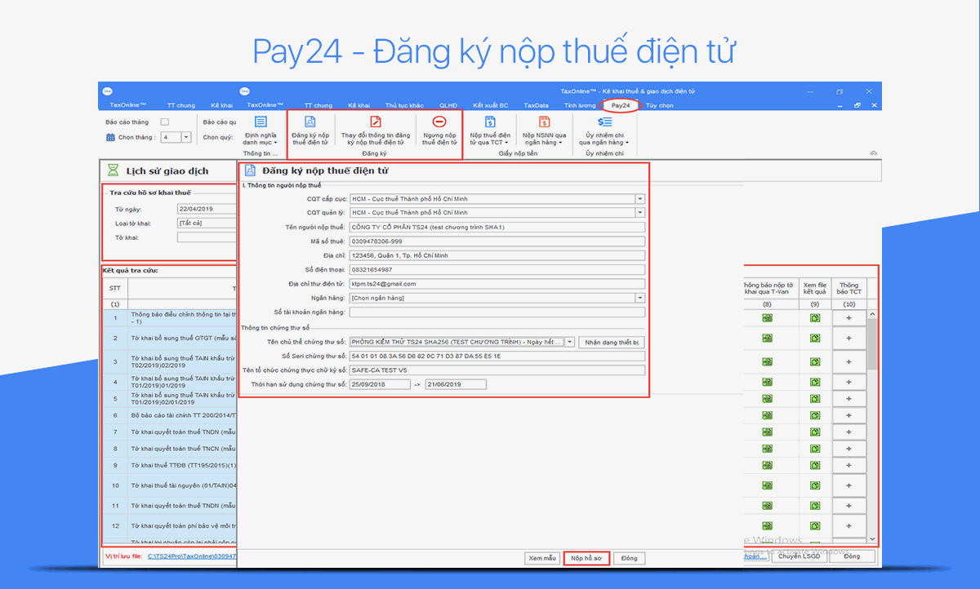The image size is (980, 589).
Task: Open Nộp thuế điện tử qua TCT
Action: coord(490,122)
